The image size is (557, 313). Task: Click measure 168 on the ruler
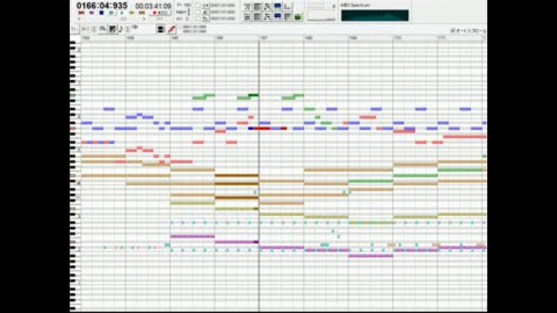pyautogui.click(x=308, y=38)
